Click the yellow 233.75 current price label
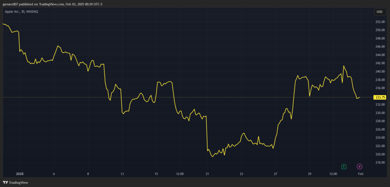390x187 pixels. coord(380,97)
